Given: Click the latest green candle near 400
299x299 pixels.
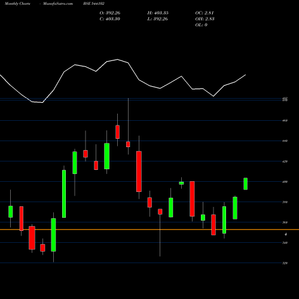Looking at the screenshot, I should [246, 184].
